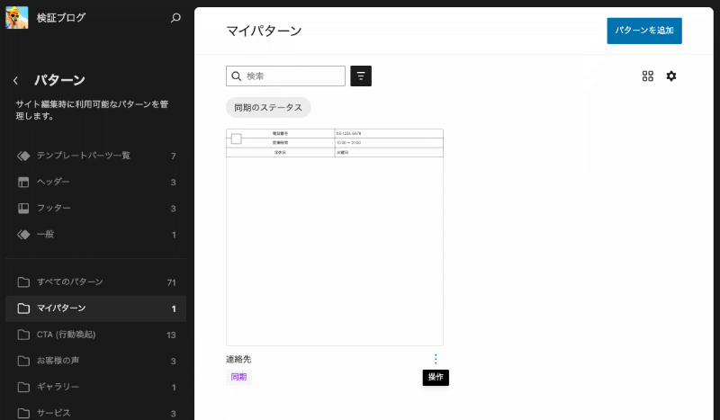Click the CTA (行動喚起) folder icon
This screenshot has width=720, height=420.
point(23,335)
